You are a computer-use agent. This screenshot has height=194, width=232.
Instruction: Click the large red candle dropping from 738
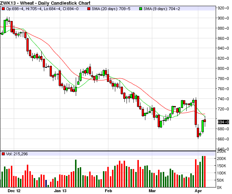tap(196, 113)
